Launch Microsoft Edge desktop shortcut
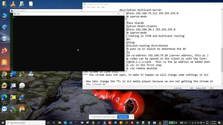The width and height of the screenshot is (223, 125). coord(4,99)
